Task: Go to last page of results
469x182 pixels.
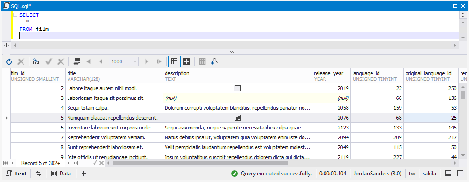Action: (x=159, y=61)
